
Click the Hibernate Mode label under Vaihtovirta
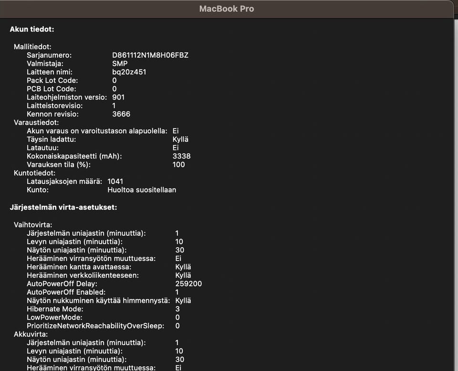tap(55, 309)
